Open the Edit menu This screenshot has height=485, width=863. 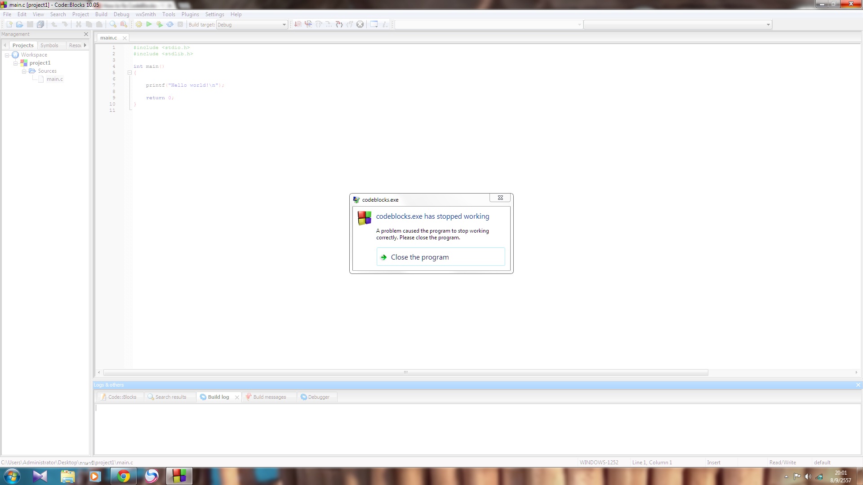(x=22, y=14)
